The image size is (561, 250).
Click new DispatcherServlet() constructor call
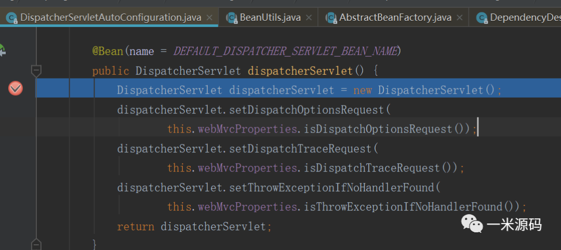pos(424,90)
